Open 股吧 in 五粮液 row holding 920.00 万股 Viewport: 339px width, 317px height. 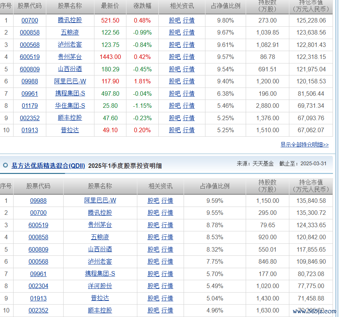pyautogui.click(x=153, y=237)
